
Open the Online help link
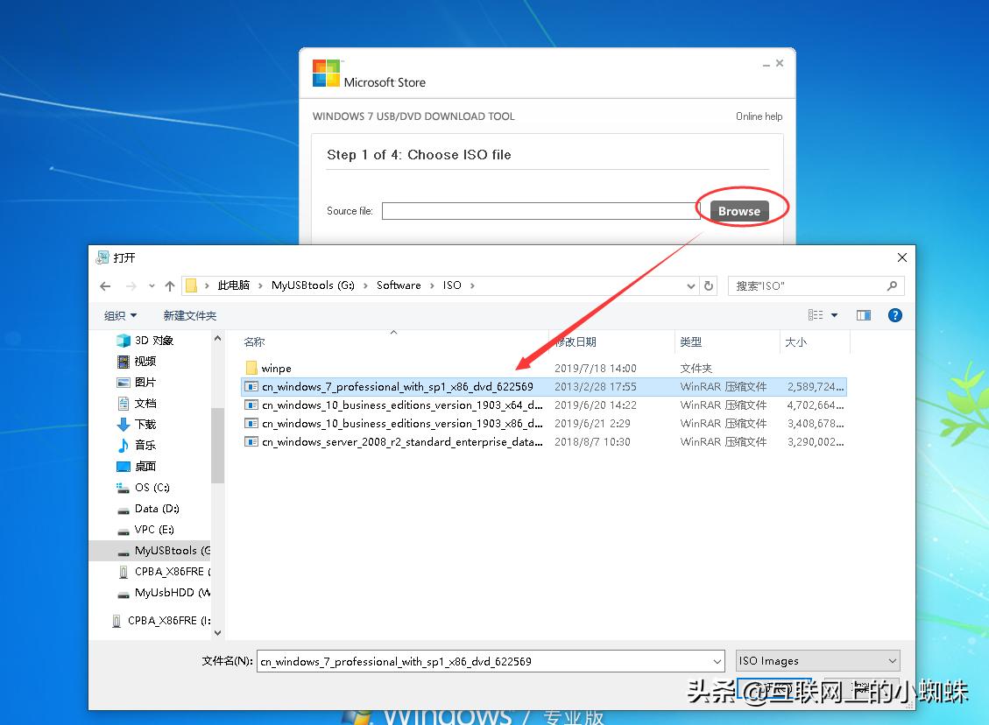point(759,116)
